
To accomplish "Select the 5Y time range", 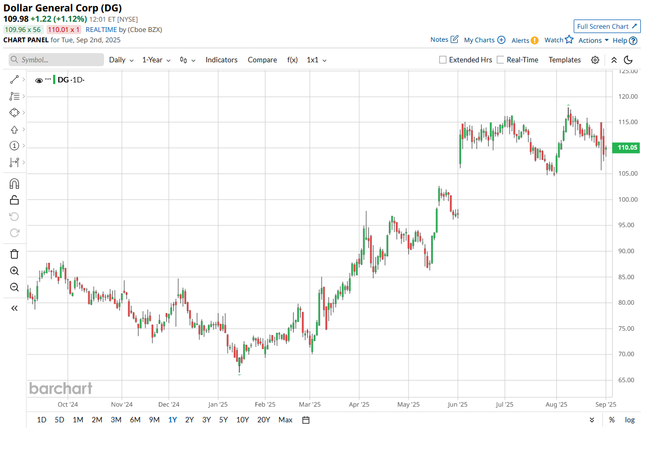I will click(224, 420).
